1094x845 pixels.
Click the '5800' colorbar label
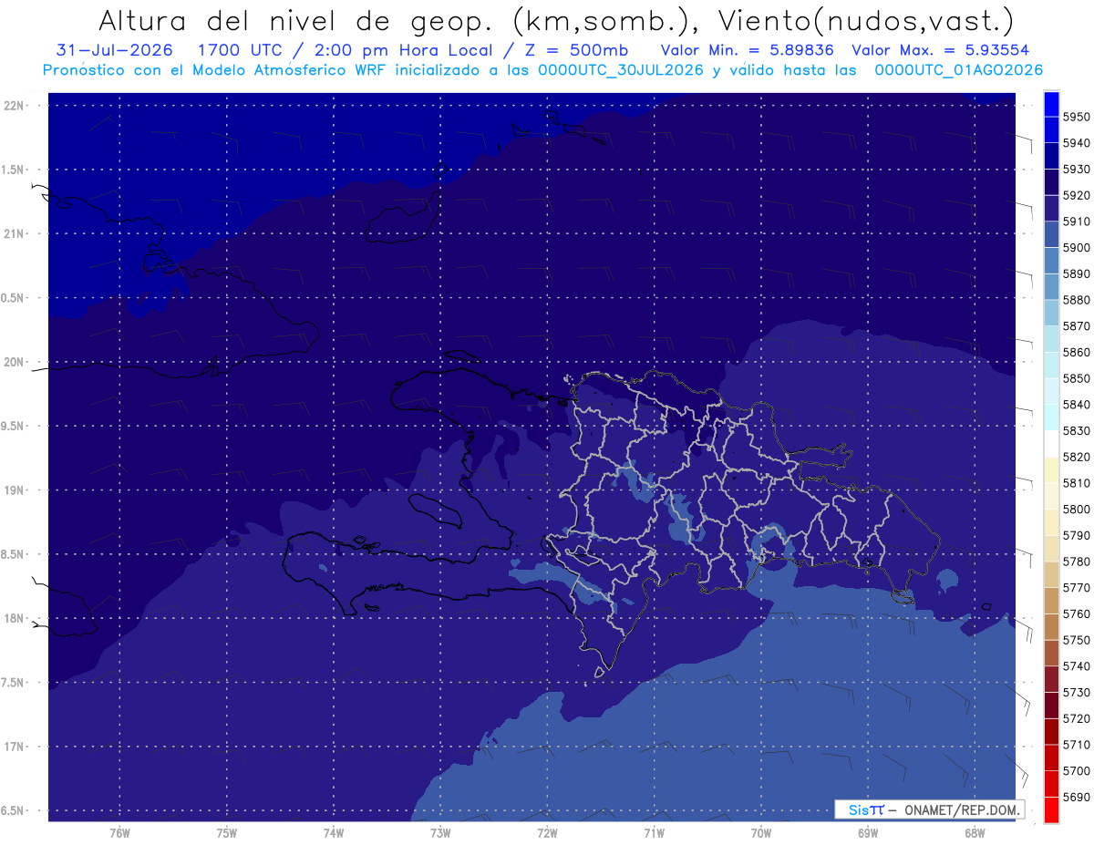(1077, 510)
